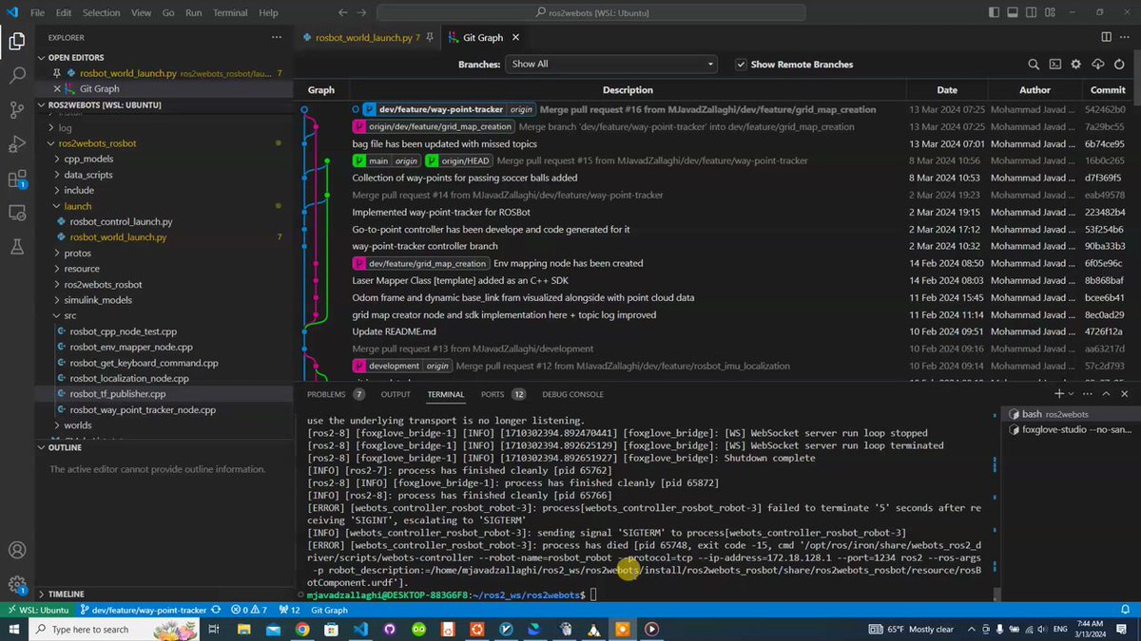The image size is (1141, 641).
Task: Click WSL: Ubuntu remote indicator
Action: click(x=38, y=610)
